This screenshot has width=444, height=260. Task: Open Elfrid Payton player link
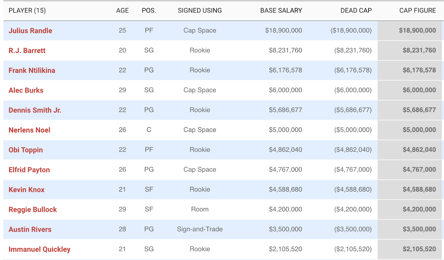(x=29, y=170)
